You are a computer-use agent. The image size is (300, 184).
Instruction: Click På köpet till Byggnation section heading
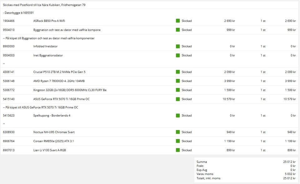click(49, 38)
